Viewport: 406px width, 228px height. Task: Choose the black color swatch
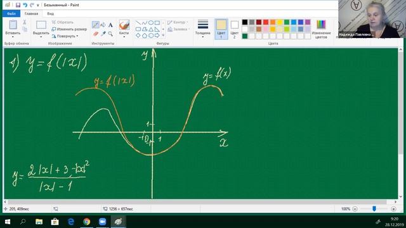click(x=245, y=22)
